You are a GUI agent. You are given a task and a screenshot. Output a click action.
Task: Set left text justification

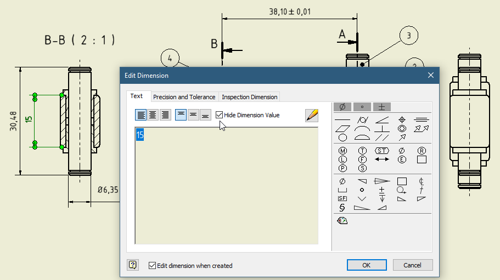click(x=141, y=115)
